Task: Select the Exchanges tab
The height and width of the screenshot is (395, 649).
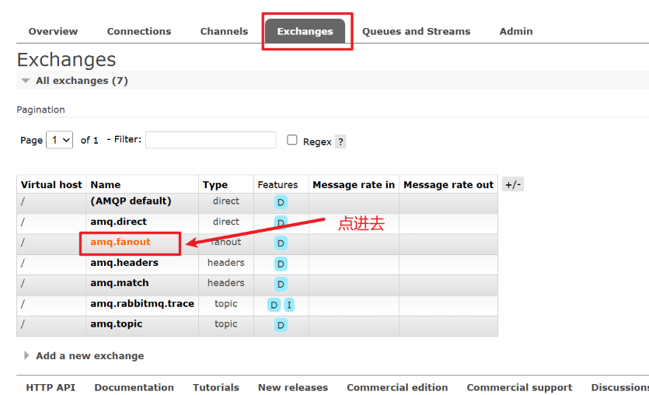Action: point(305,31)
